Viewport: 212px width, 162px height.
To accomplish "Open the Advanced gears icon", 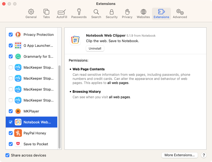I will 180,12.
